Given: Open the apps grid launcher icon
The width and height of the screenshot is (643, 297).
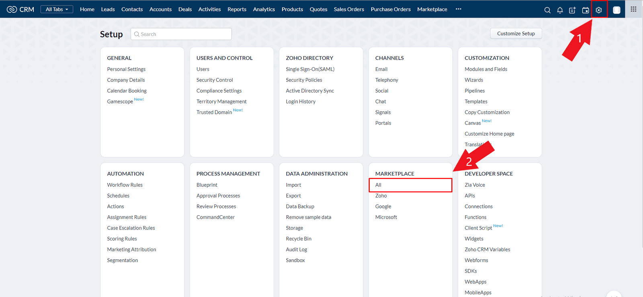Looking at the screenshot, I should (633, 9).
